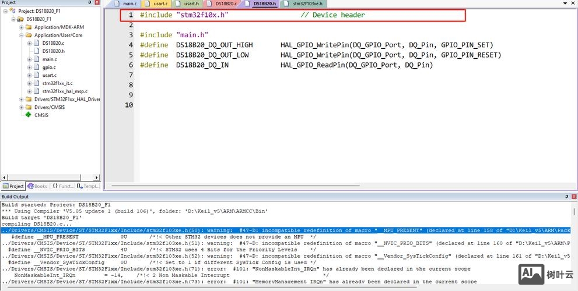Open the Books panel tab
This screenshot has width=578, height=291.
tap(37, 186)
